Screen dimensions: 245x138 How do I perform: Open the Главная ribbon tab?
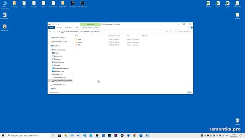click(x=59, y=28)
